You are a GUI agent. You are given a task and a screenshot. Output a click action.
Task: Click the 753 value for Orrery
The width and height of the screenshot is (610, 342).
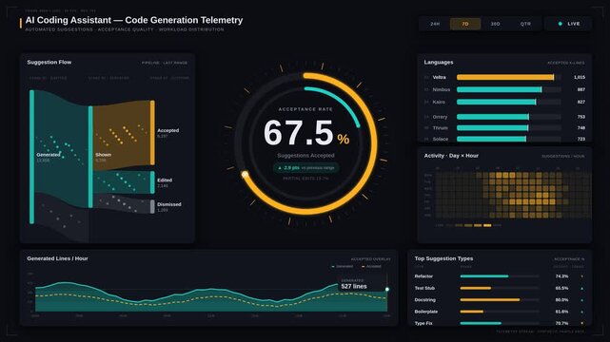[x=581, y=117]
